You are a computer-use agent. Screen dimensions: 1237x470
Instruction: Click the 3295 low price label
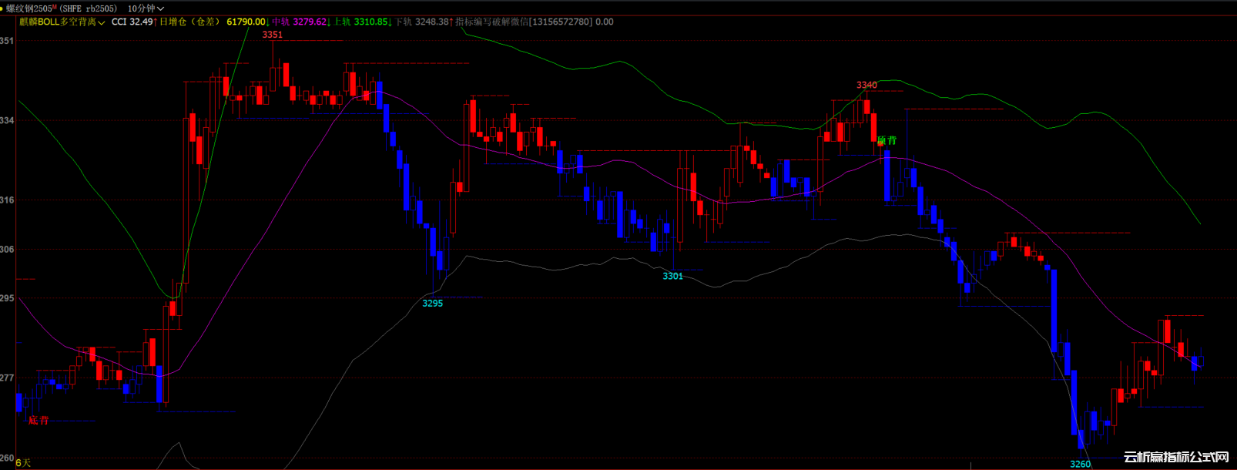coord(433,303)
